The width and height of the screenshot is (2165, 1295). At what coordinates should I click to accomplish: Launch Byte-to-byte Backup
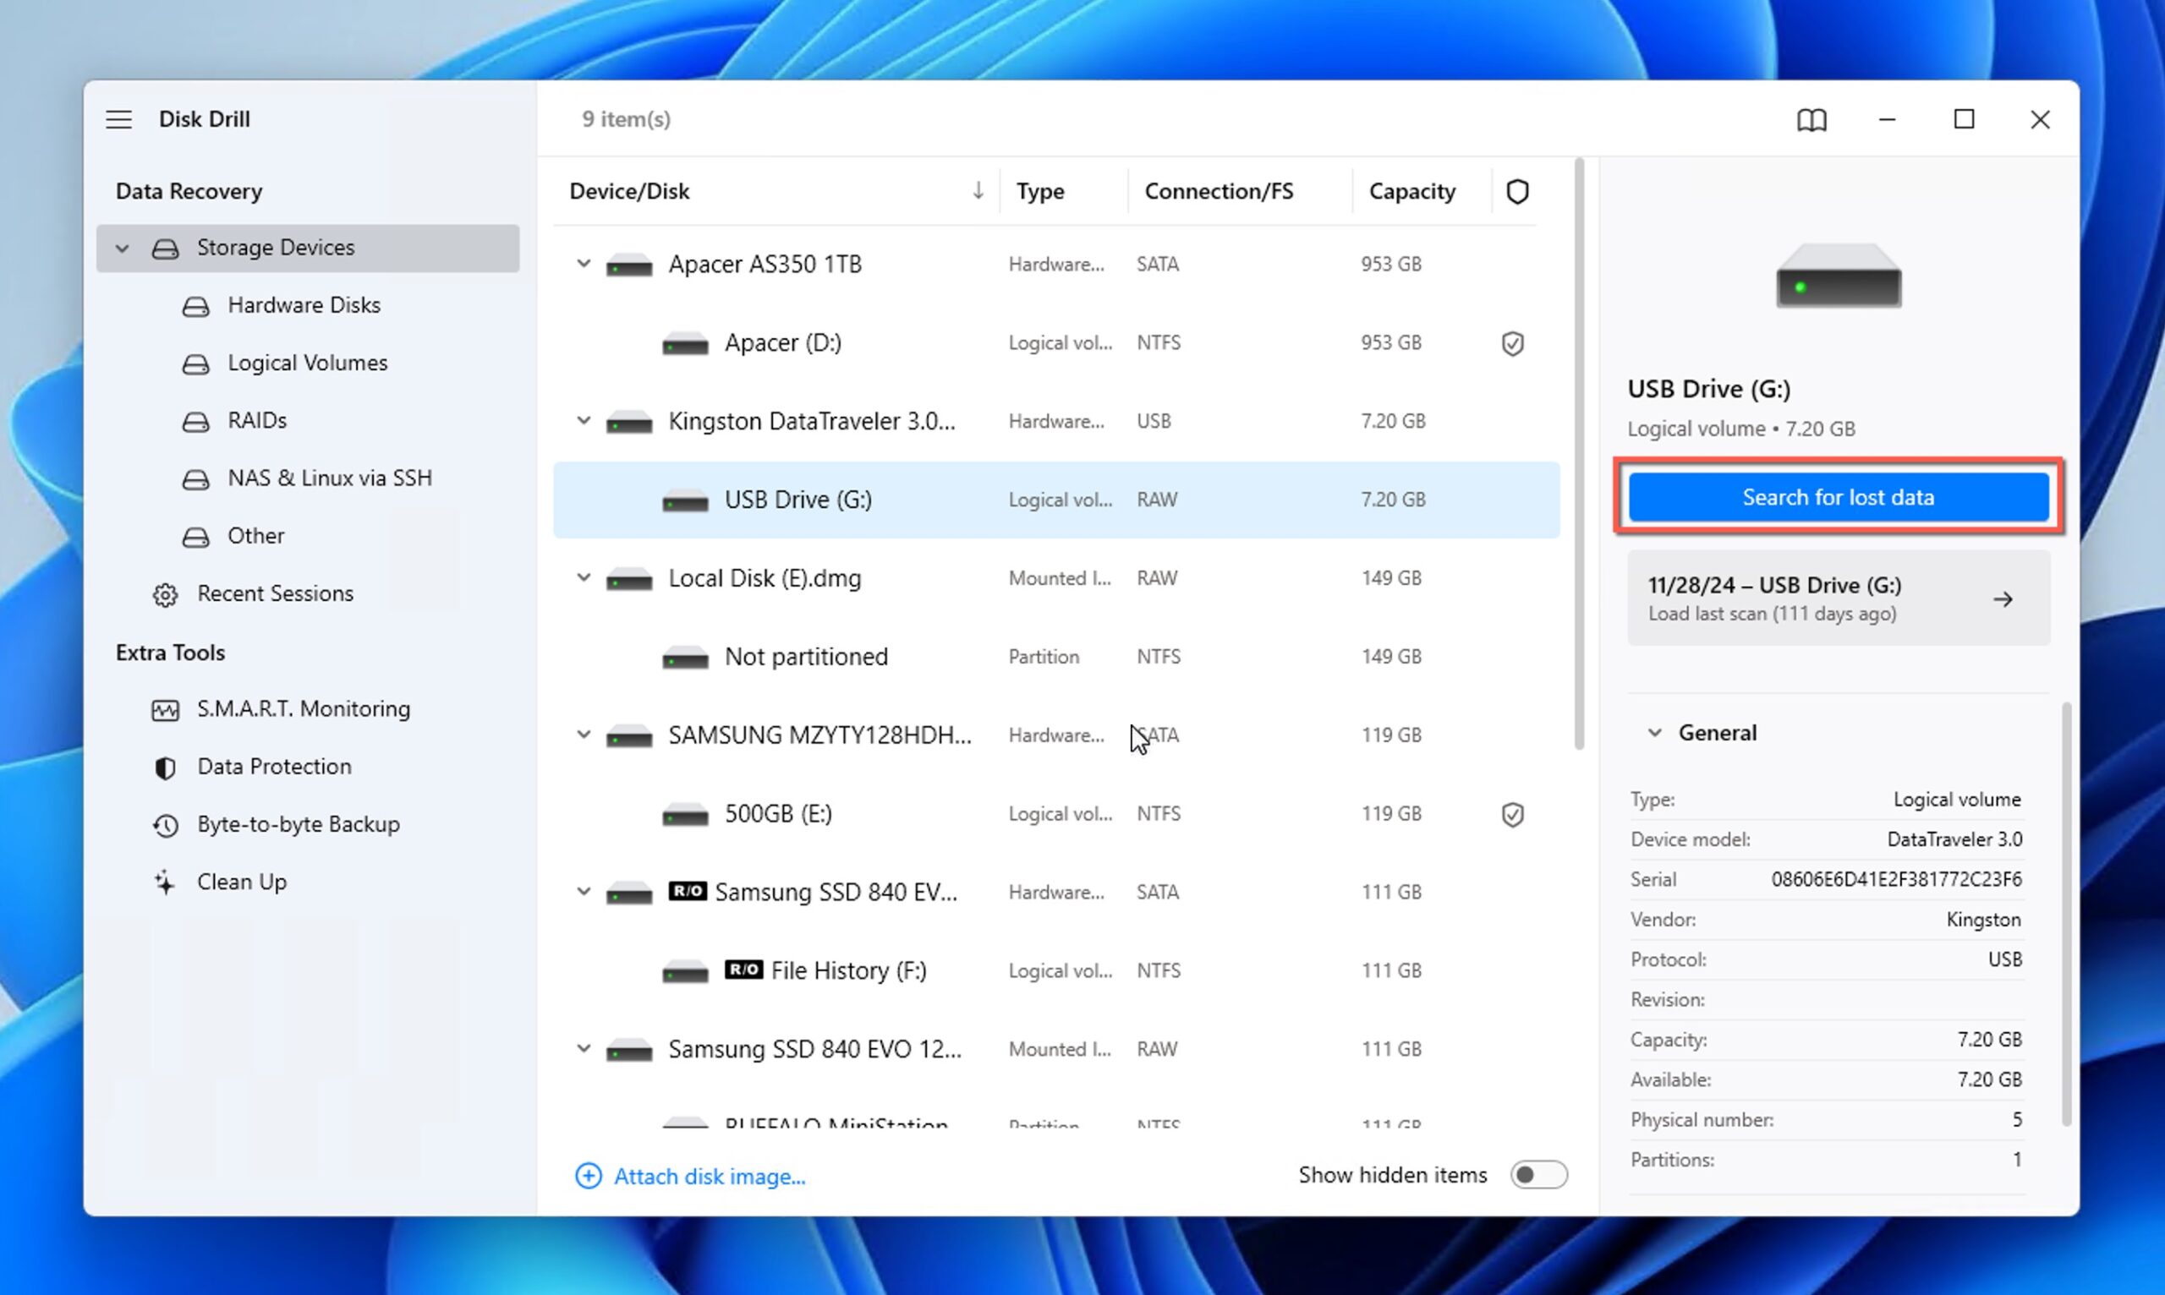point(298,824)
